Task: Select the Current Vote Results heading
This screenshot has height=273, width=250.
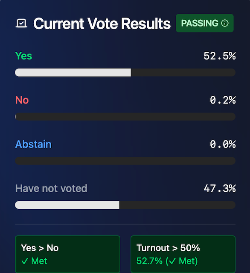Action: pyautogui.click(x=102, y=24)
